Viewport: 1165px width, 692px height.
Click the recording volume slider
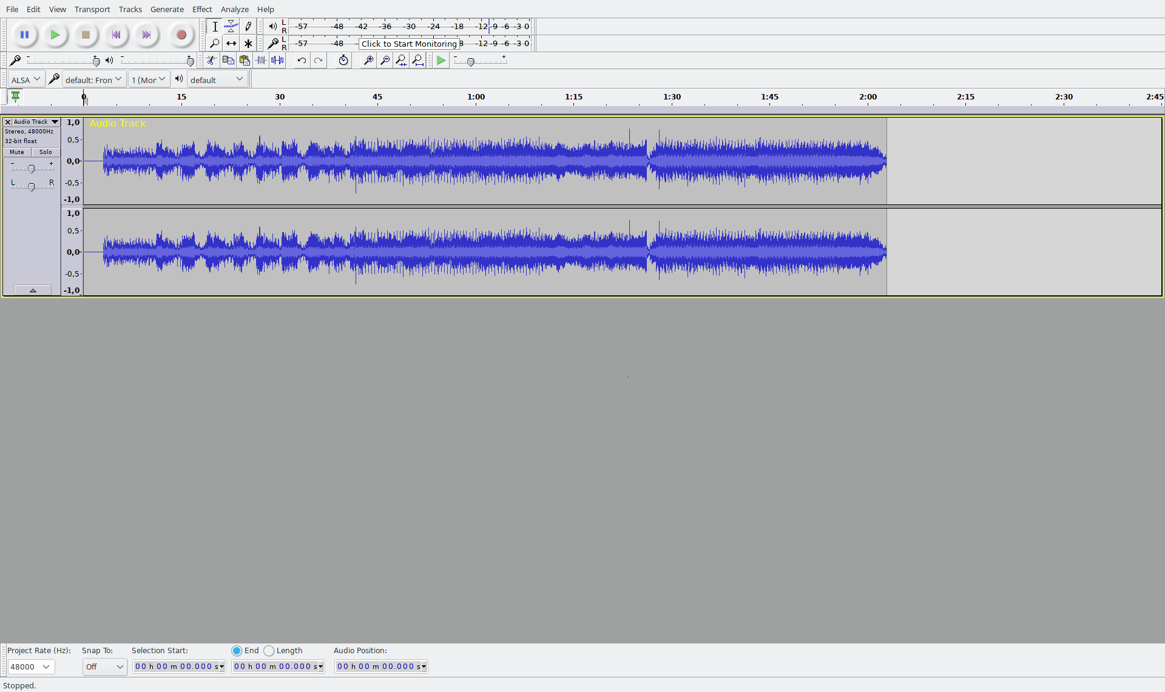62,61
